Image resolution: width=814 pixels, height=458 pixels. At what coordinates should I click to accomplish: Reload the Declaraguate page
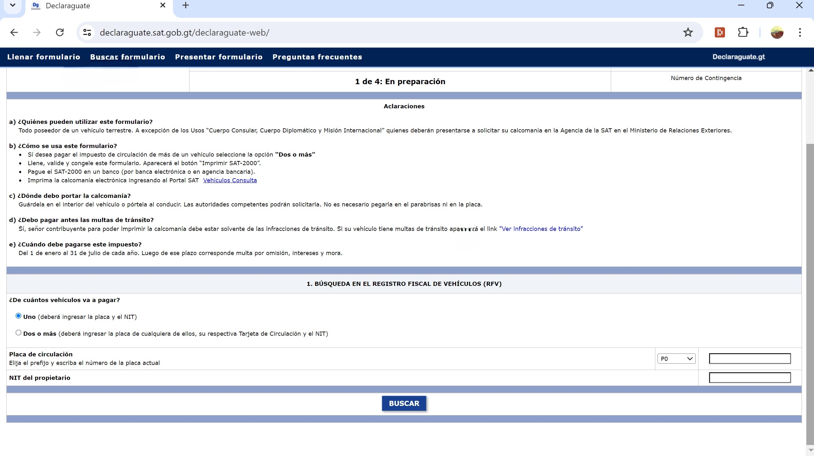point(60,32)
